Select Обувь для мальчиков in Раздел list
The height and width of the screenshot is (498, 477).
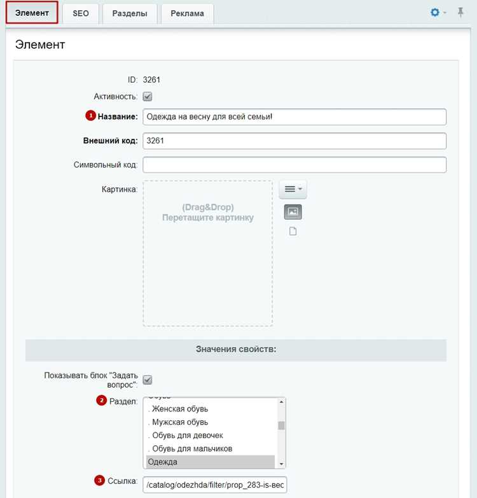pos(211,449)
